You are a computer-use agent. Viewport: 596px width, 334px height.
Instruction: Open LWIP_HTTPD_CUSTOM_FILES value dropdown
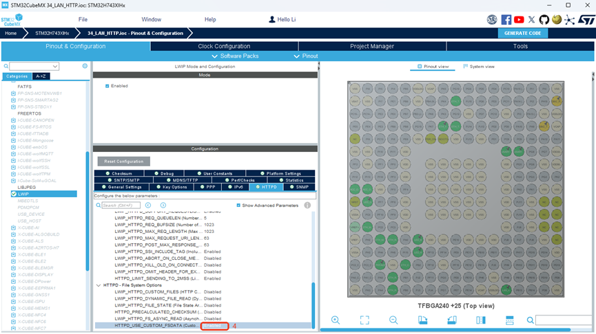click(212, 292)
